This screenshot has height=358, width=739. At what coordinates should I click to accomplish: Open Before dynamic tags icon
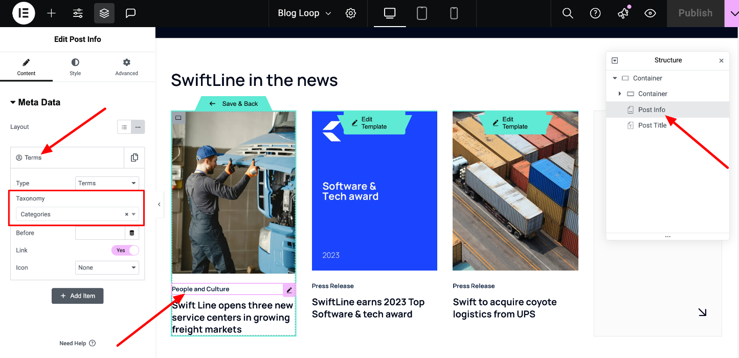click(x=132, y=233)
